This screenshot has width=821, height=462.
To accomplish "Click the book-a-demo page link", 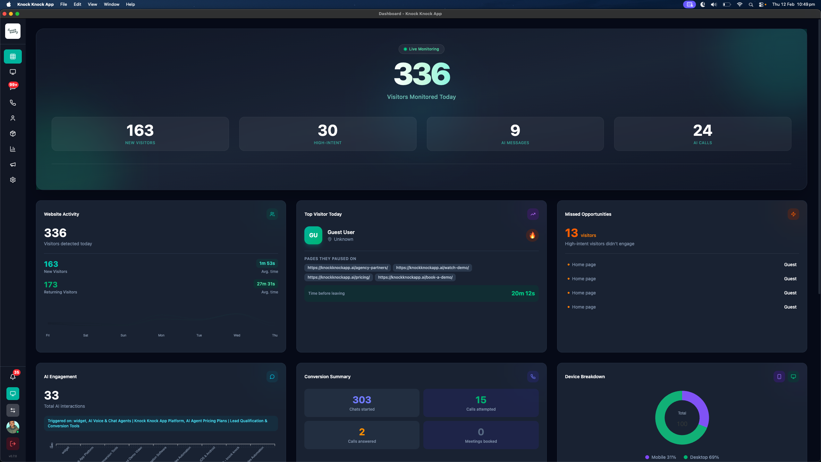I will click(x=415, y=277).
